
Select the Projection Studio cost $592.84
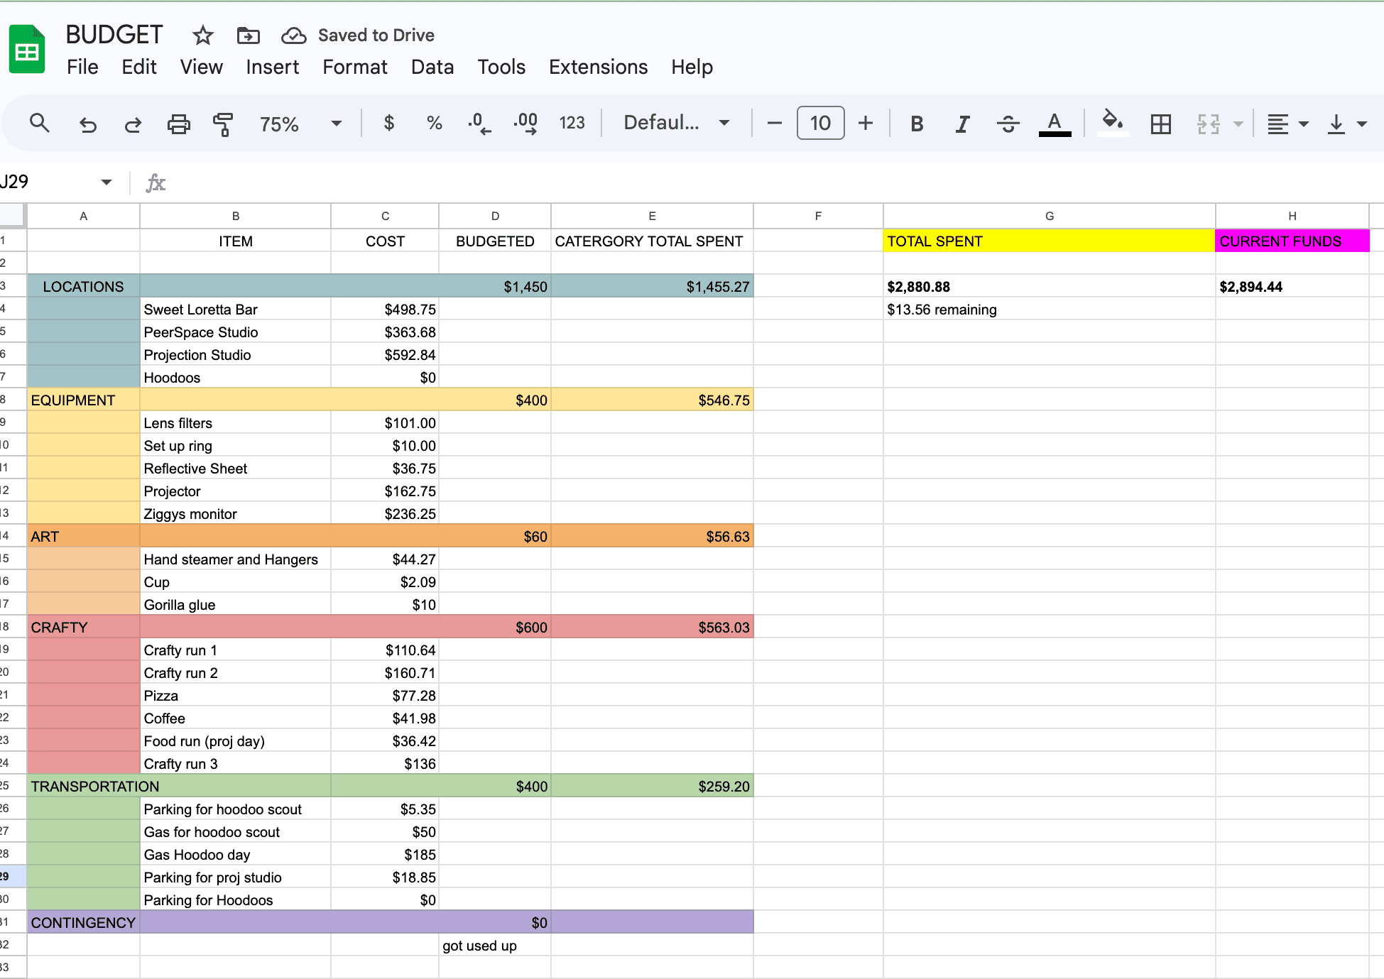[x=385, y=354]
